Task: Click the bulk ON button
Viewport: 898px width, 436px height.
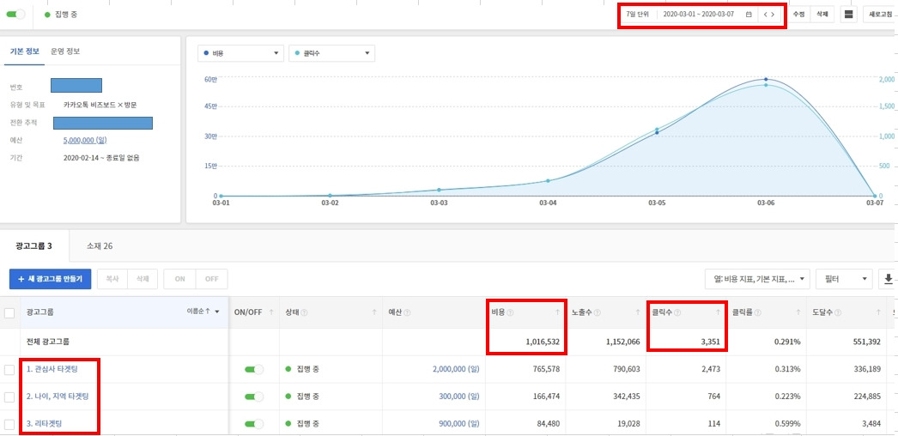Action: tap(179, 279)
